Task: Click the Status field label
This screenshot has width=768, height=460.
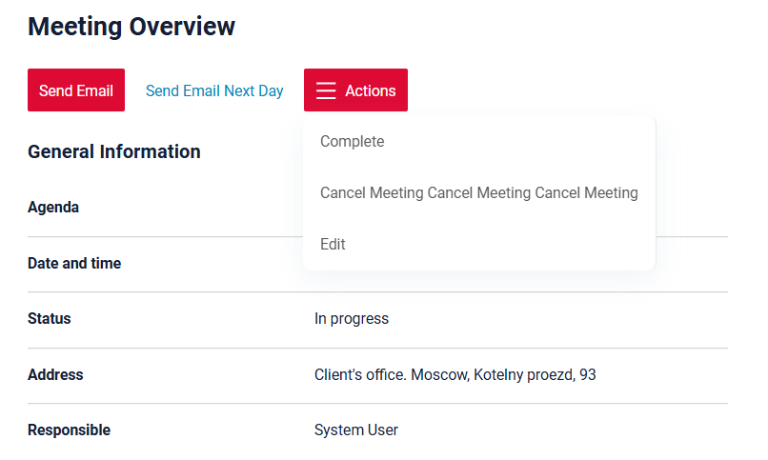Action: [x=50, y=319]
